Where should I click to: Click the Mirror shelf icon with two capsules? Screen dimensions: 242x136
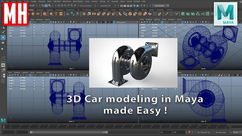pyautogui.click(x=94, y=14)
